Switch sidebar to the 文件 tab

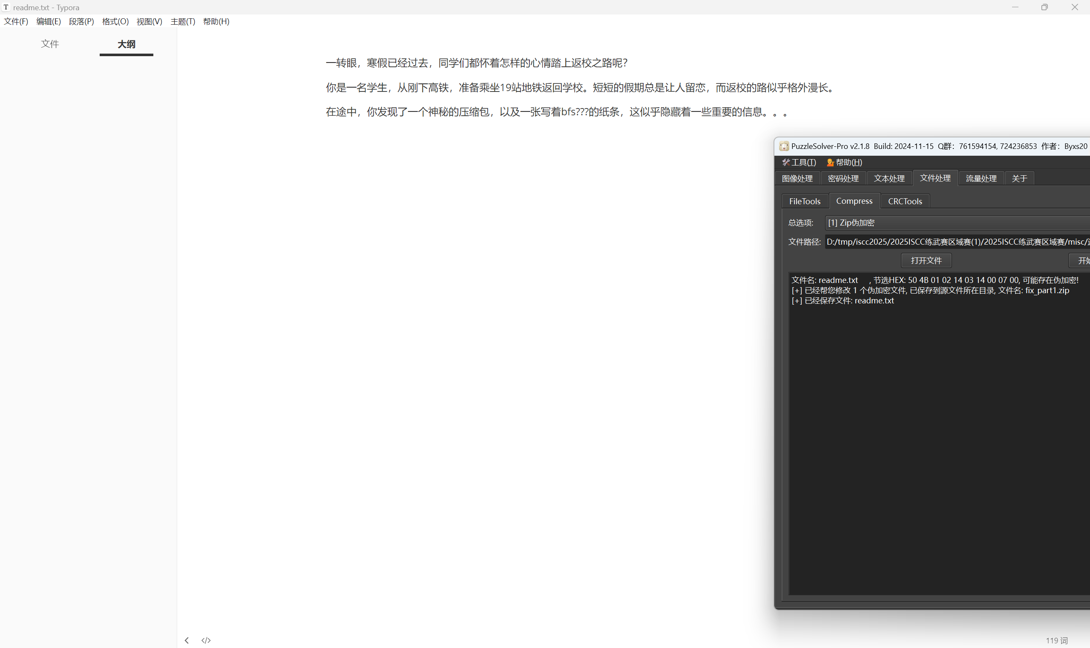[x=50, y=44]
